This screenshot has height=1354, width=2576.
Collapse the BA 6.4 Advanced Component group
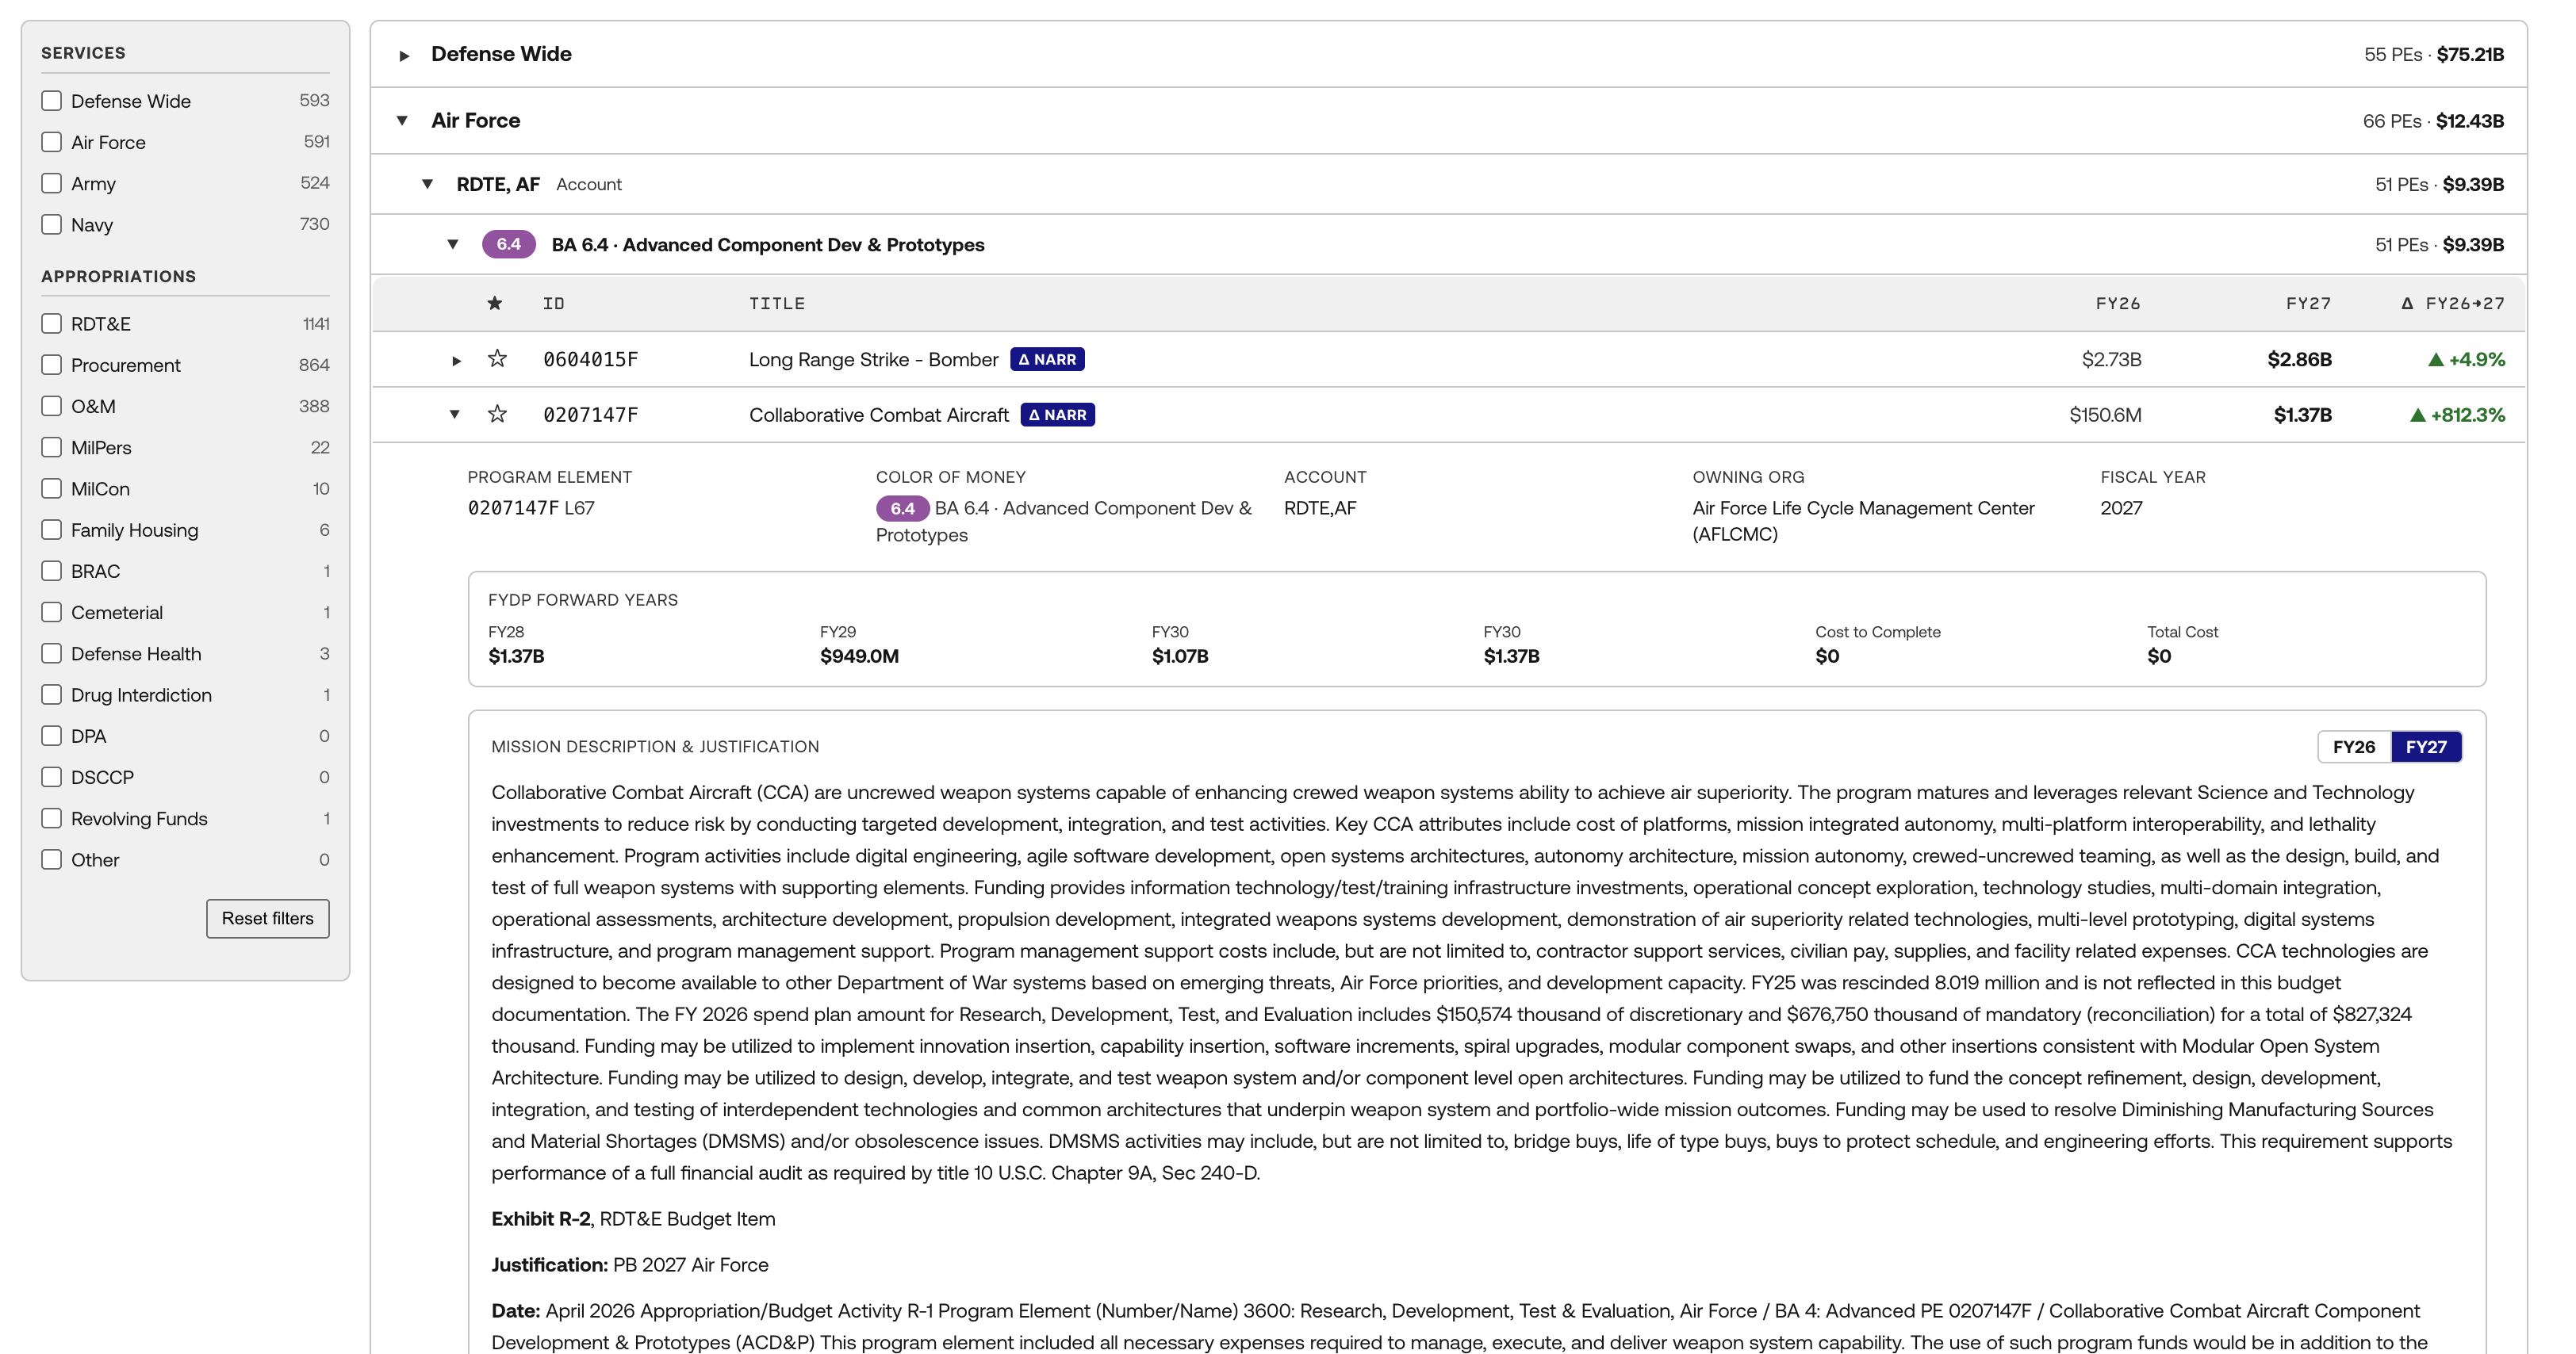click(453, 245)
